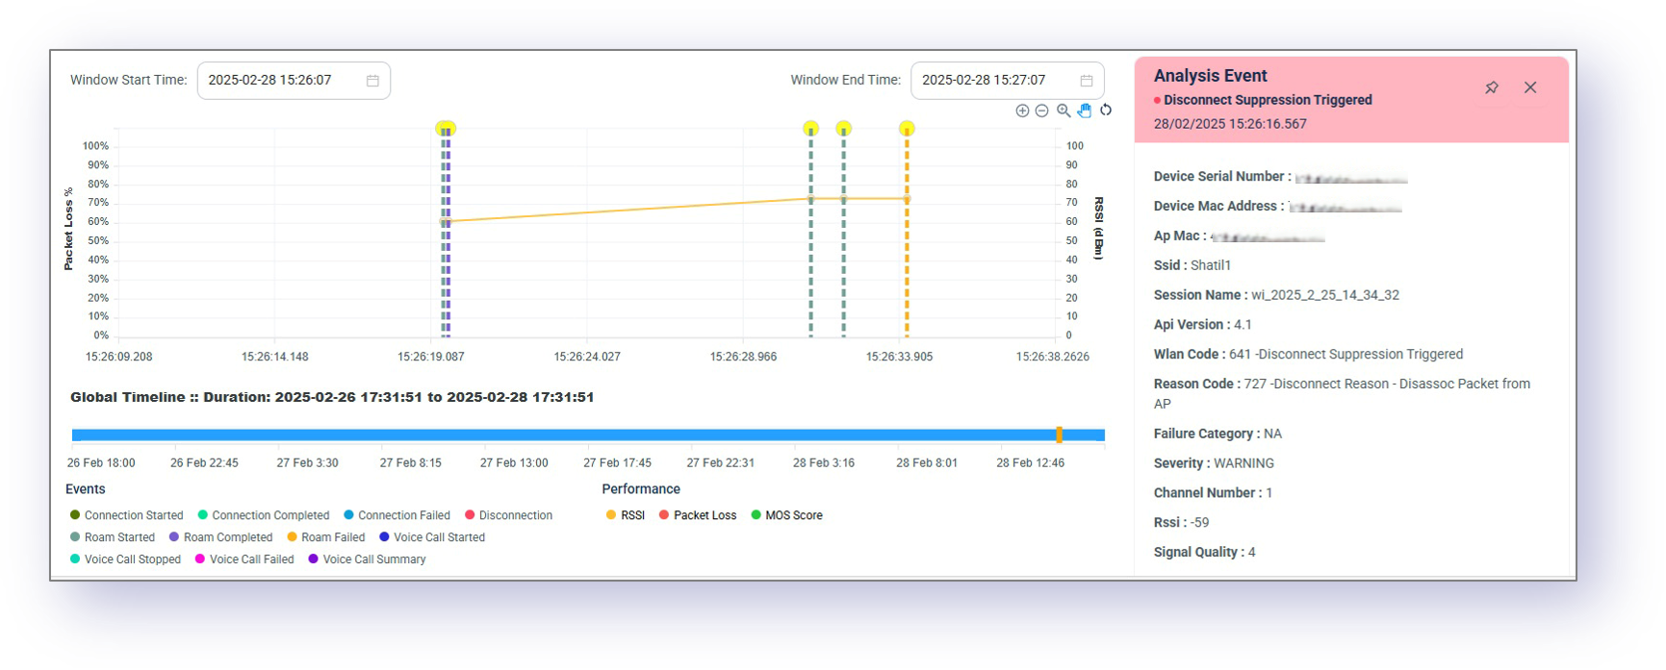Toggle Packet Loss in the legend
The image size is (1666, 670).
click(698, 515)
